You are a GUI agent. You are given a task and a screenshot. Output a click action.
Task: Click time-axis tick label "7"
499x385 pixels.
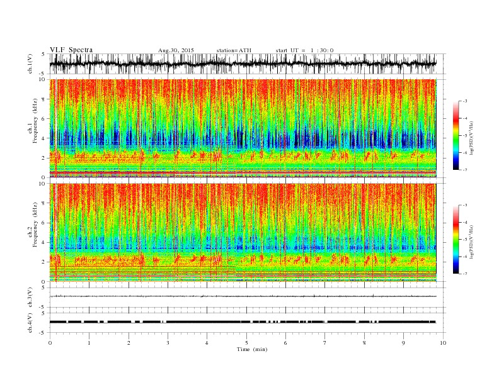pos(324,343)
